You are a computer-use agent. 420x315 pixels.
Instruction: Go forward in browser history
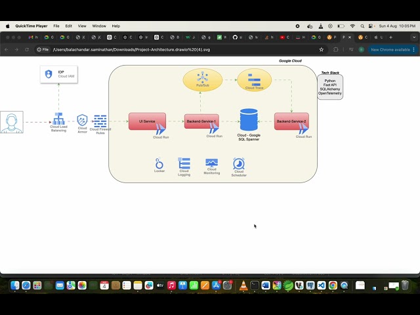(x=16, y=50)
